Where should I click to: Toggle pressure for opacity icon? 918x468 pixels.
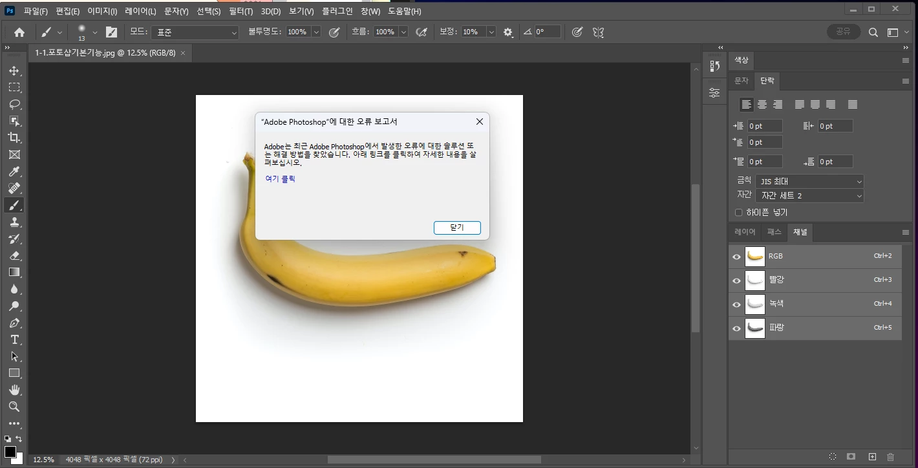pyautogui.click(x=334, y=32)
